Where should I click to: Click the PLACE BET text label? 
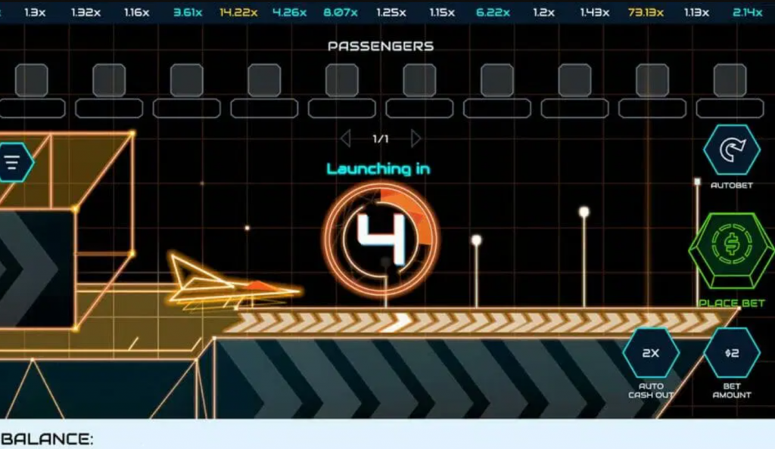tap(732, 303)
